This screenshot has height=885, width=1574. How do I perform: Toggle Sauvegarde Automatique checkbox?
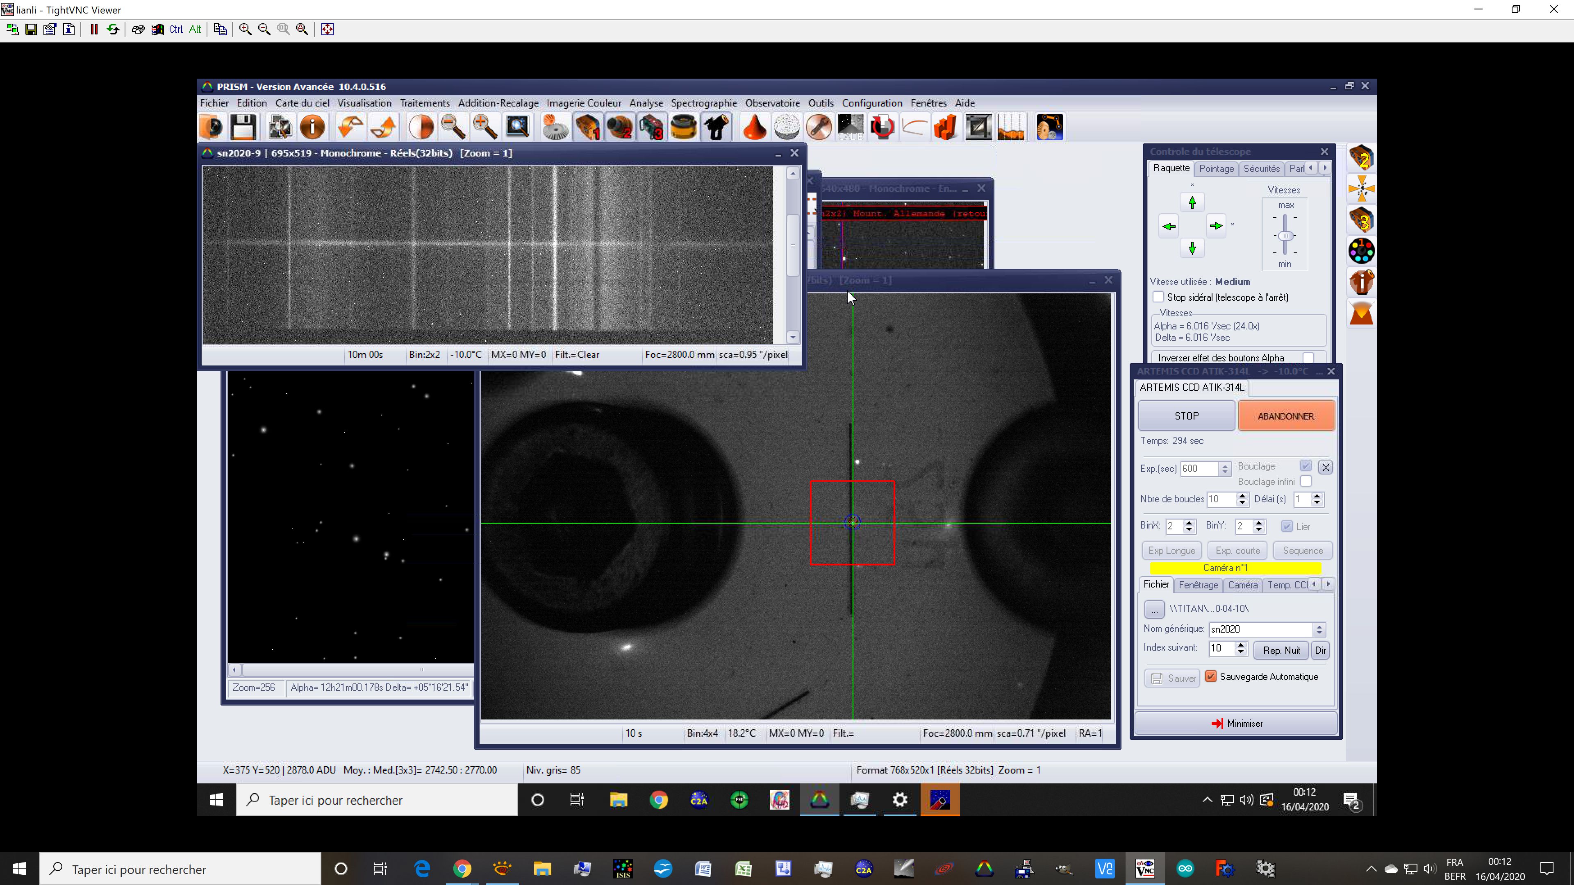tap(1210, 676)
